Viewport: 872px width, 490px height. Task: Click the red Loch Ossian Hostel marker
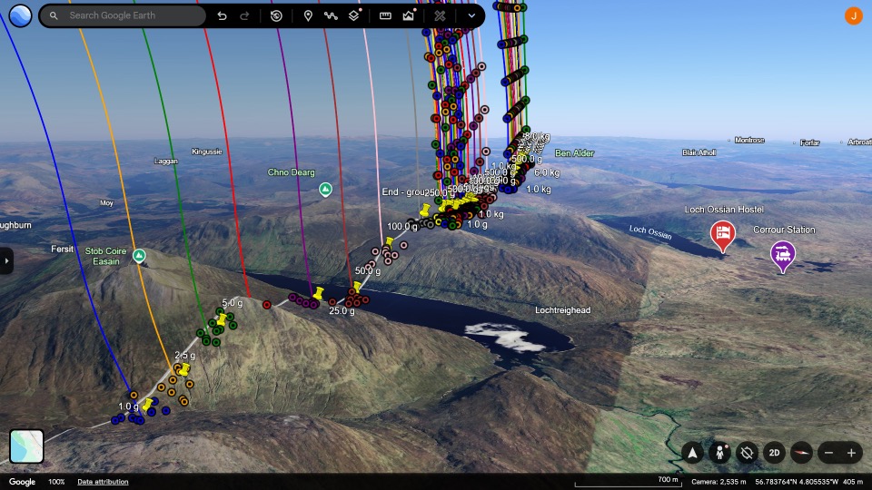click(x=722, y=236)
